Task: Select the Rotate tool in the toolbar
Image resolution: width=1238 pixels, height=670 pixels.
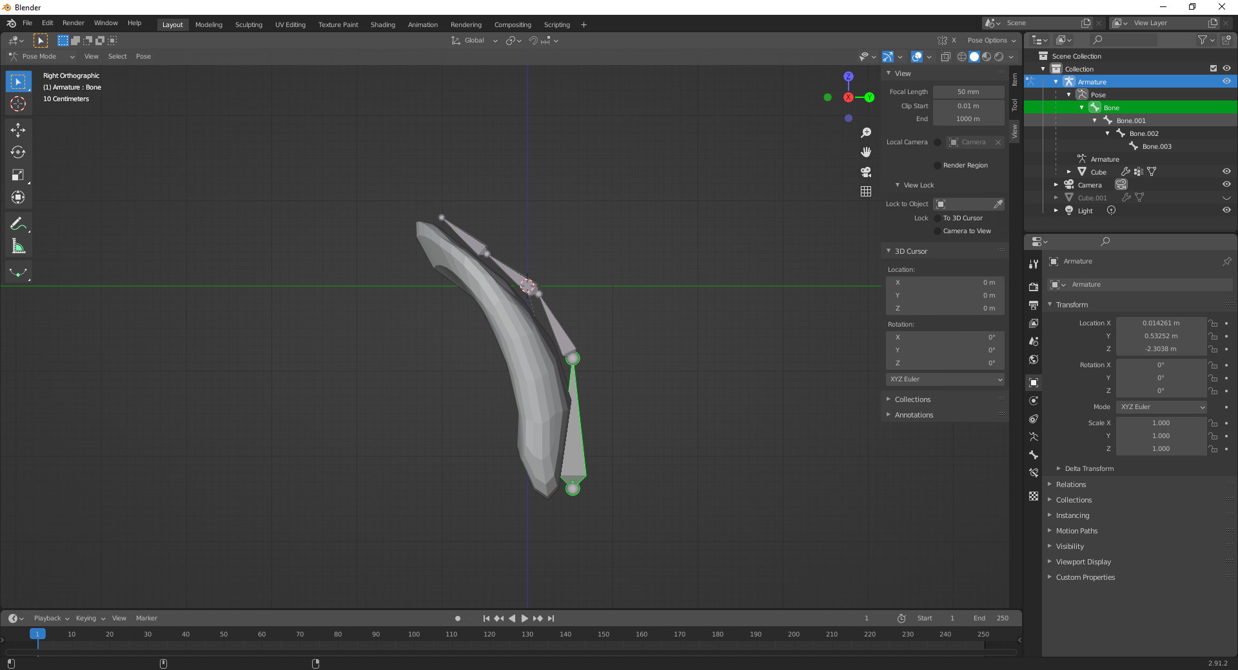Action: point(18,153)
